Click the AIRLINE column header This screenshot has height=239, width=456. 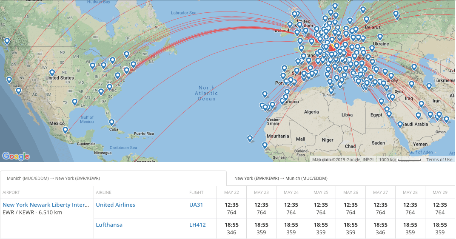104,193
